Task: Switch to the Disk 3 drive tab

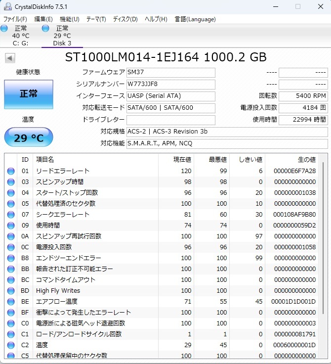Action: point(62,36)
